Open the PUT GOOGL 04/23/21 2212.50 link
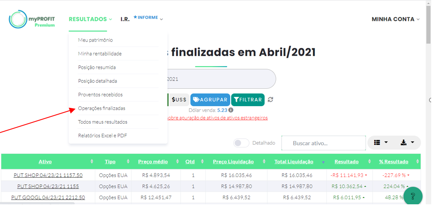 [x=48, y=198]
